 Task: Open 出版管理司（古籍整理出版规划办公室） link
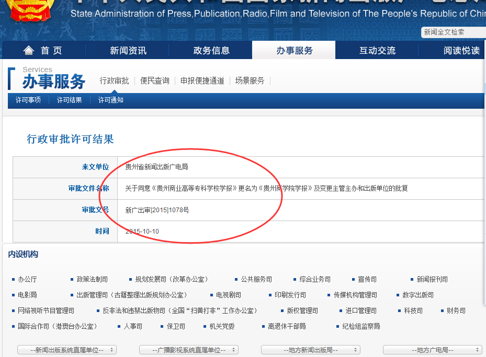(x=132, y=295)
